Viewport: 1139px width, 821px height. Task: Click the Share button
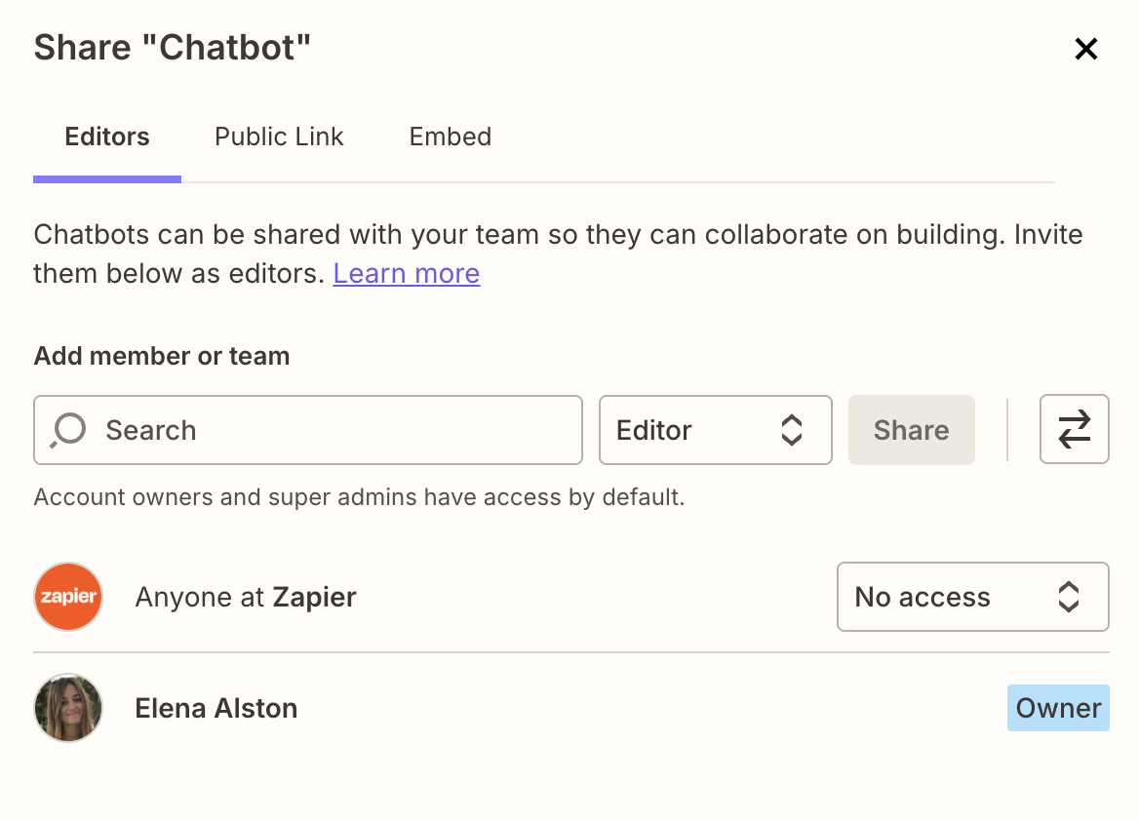(911, 429)
